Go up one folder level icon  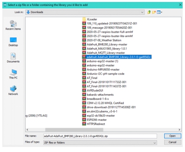(x=149, y=12)
